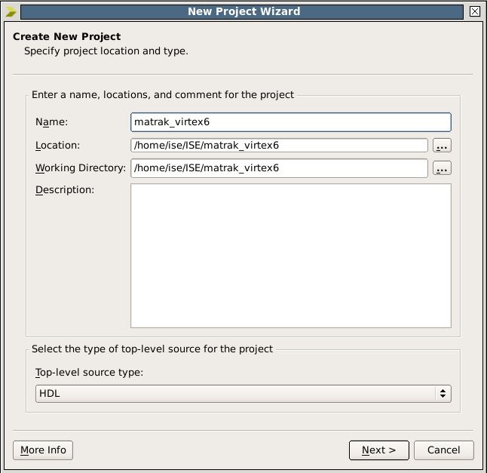Click the ISE logo icon in title bar
487x473 pixels.
coord(11,11)
